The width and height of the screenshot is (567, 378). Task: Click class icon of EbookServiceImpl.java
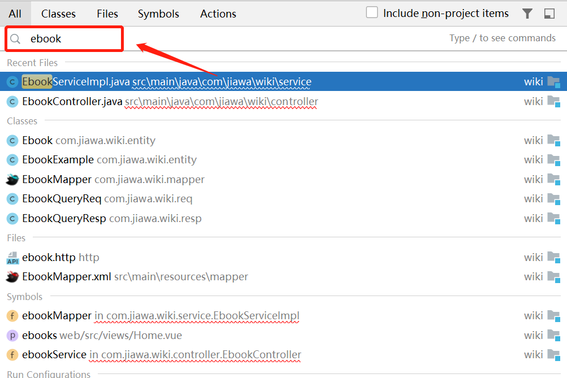coord(12,82)
